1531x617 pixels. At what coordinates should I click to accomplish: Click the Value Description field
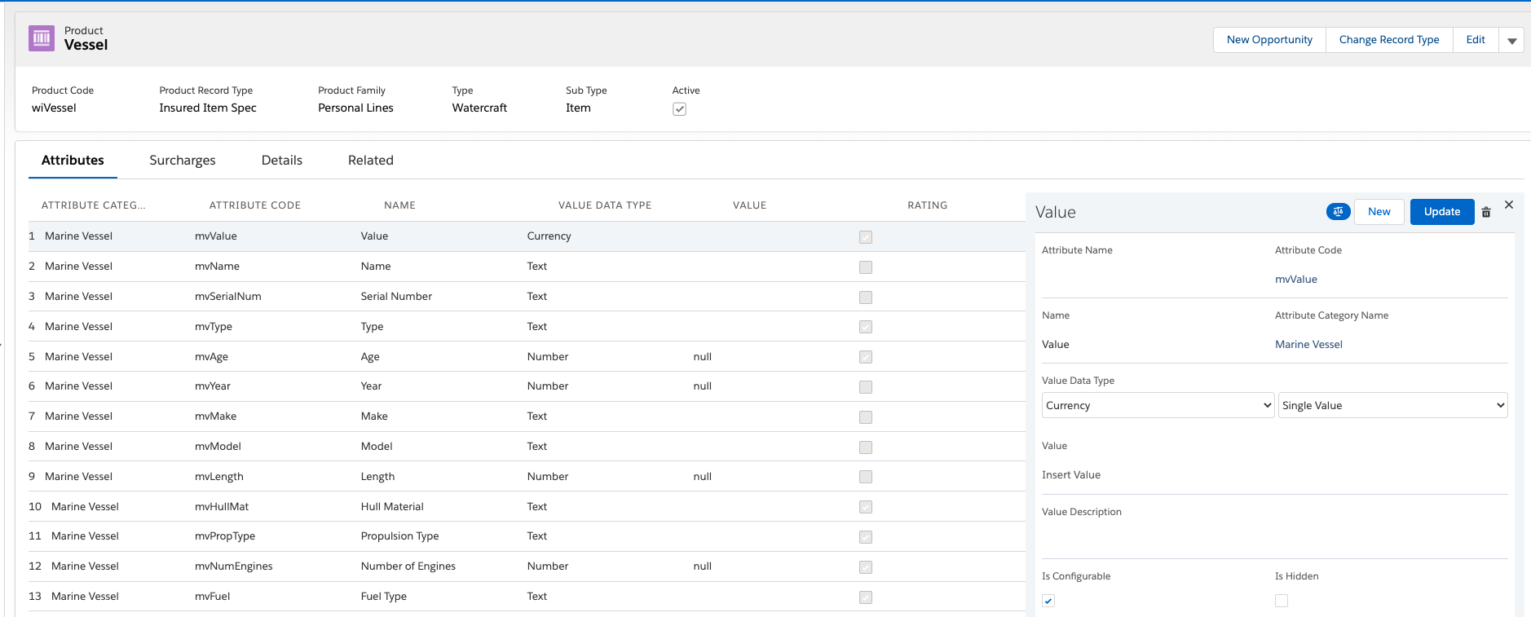coord(1274,540)
